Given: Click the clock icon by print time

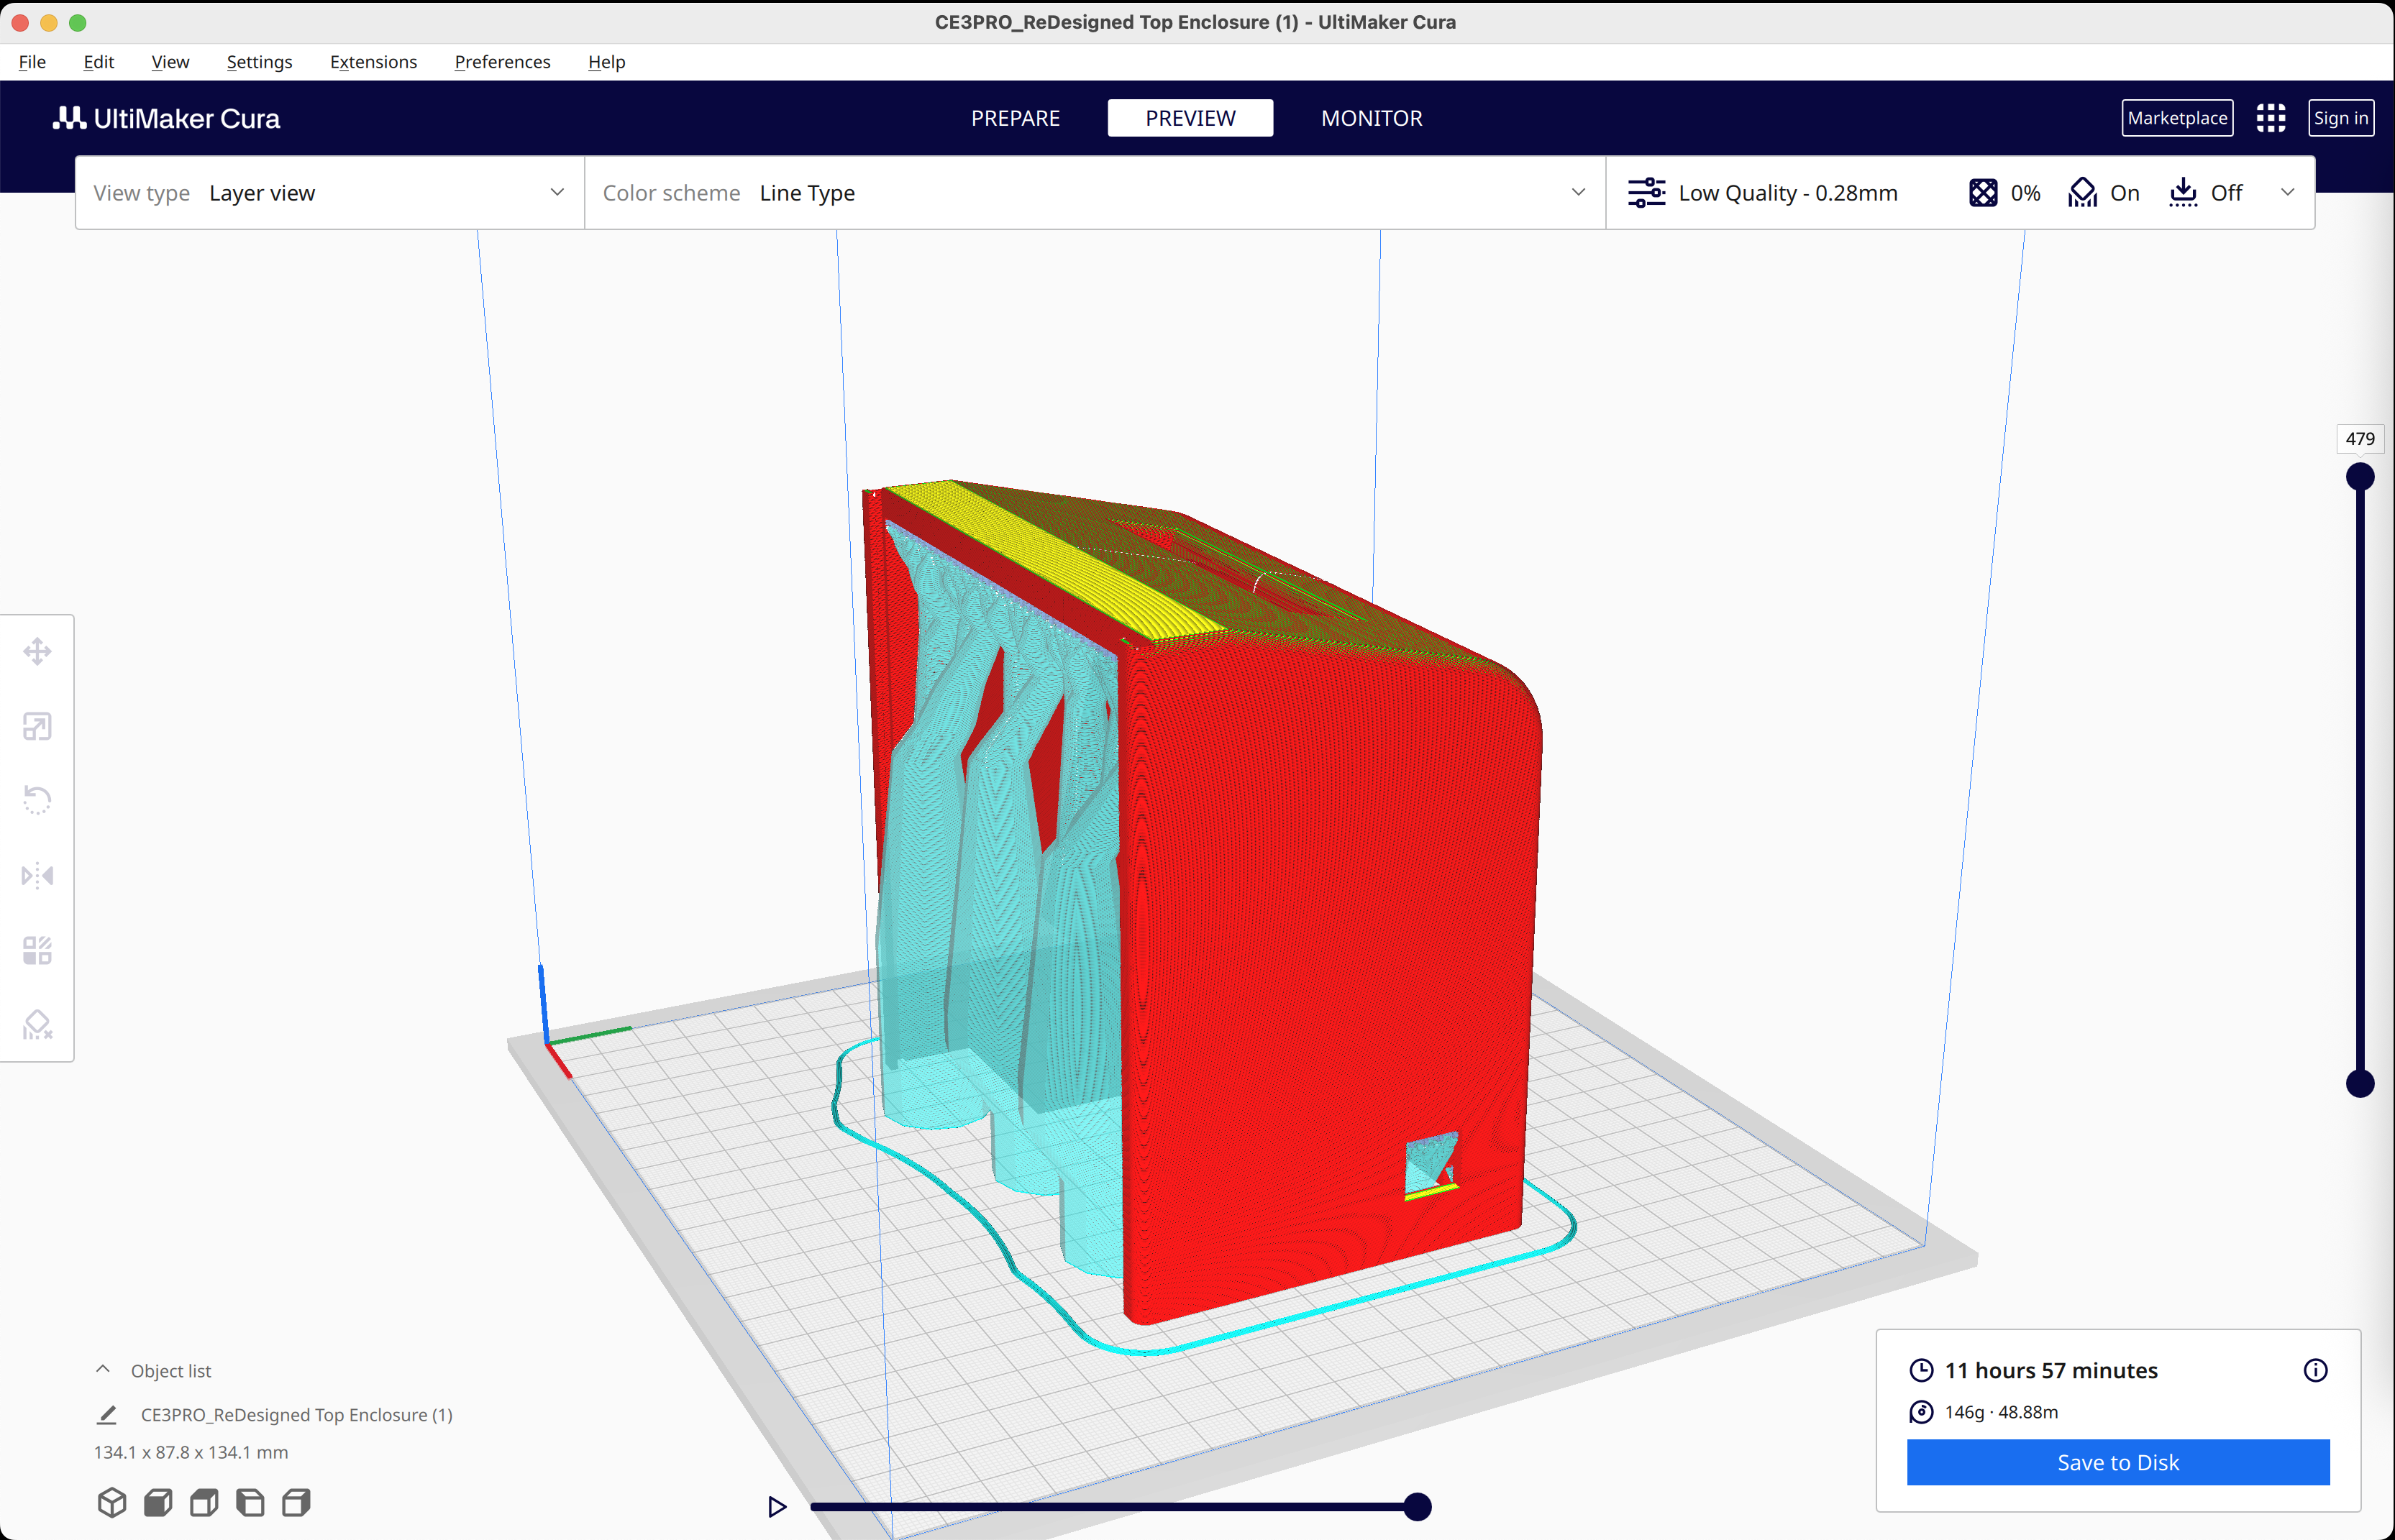Looking at the screenshot, I should tap(1921, 1370).
